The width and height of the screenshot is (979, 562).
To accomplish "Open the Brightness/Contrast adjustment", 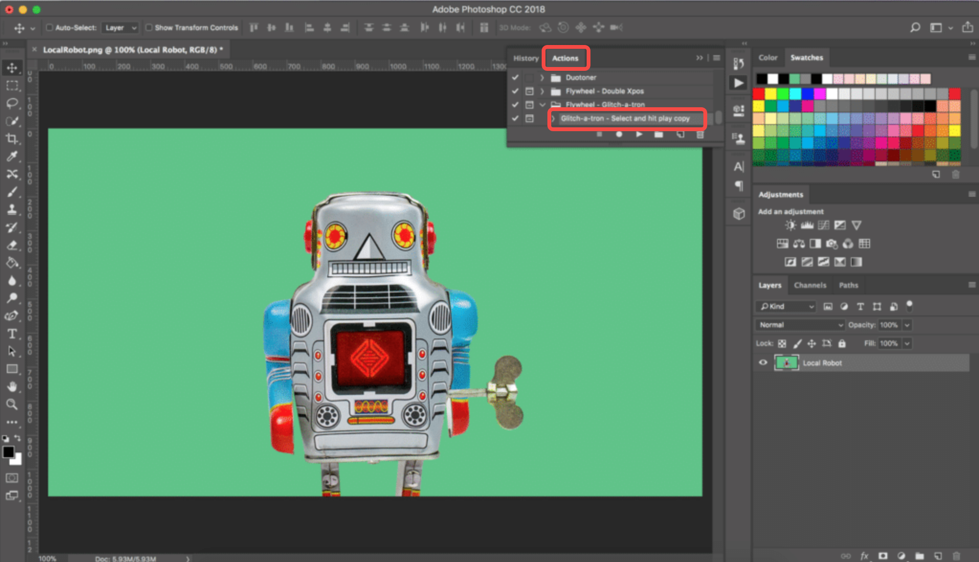I will pos(790,225).
